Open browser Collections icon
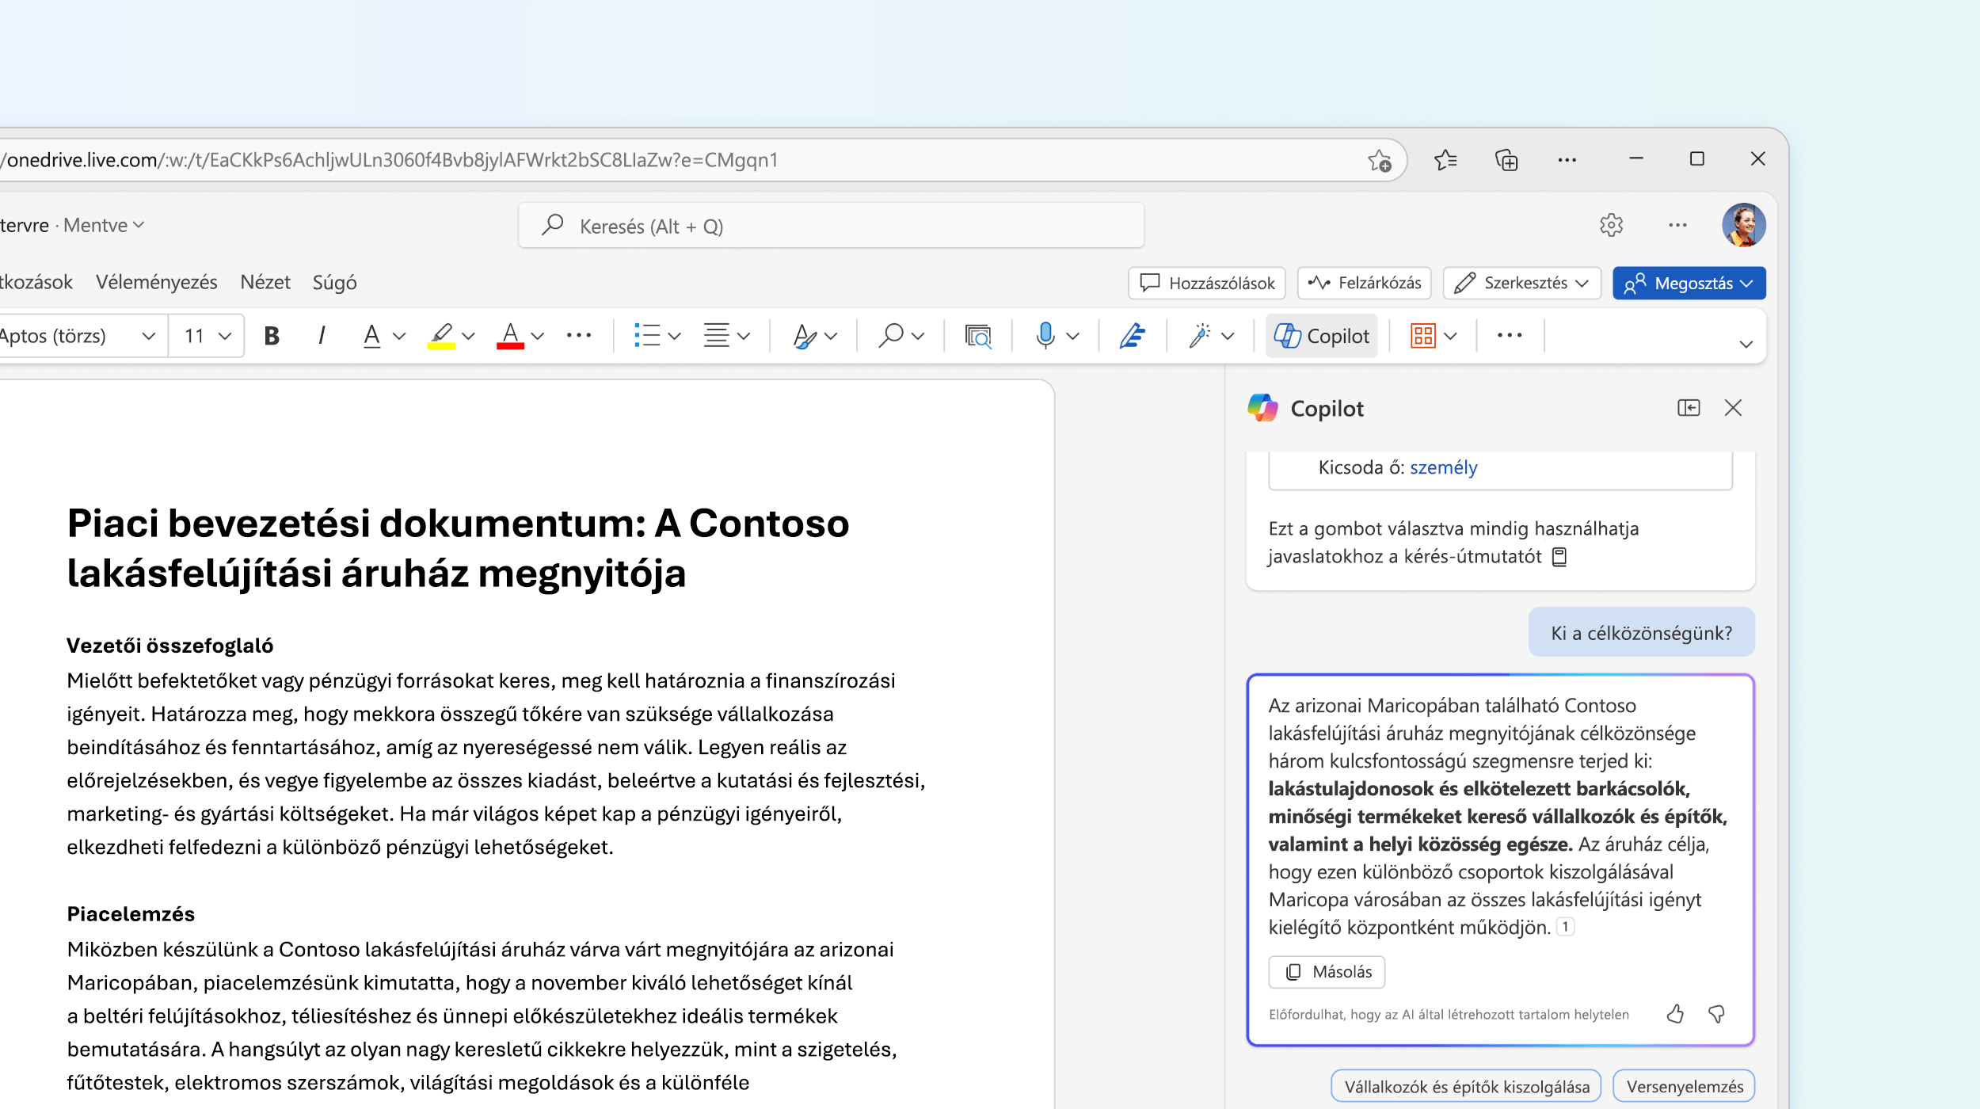Viewport: 1980px width, 1109px height. [1506, 160]
